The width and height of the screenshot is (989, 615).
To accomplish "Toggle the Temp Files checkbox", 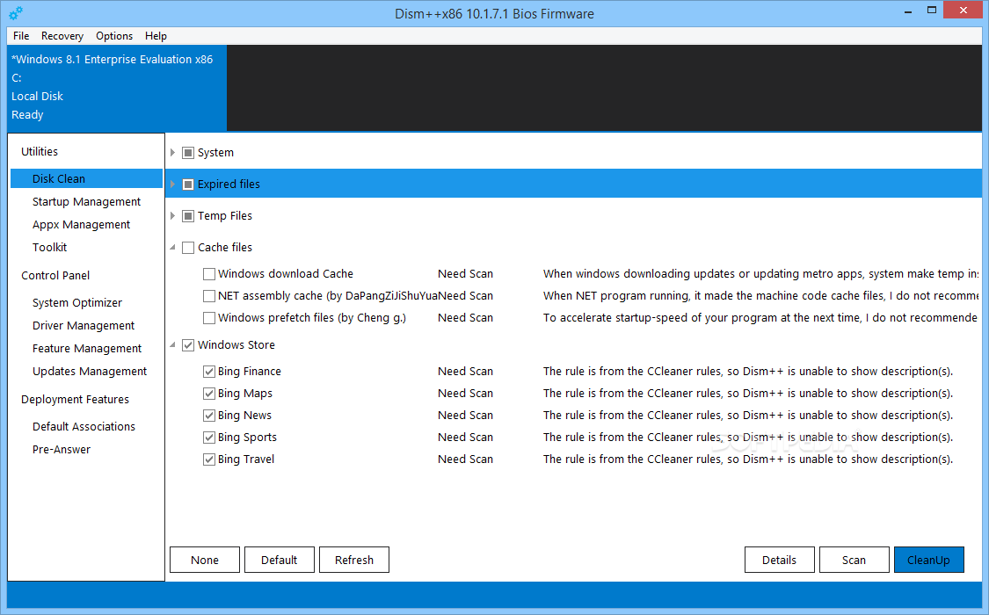I will pyautogui.click(x=188, y=215).
